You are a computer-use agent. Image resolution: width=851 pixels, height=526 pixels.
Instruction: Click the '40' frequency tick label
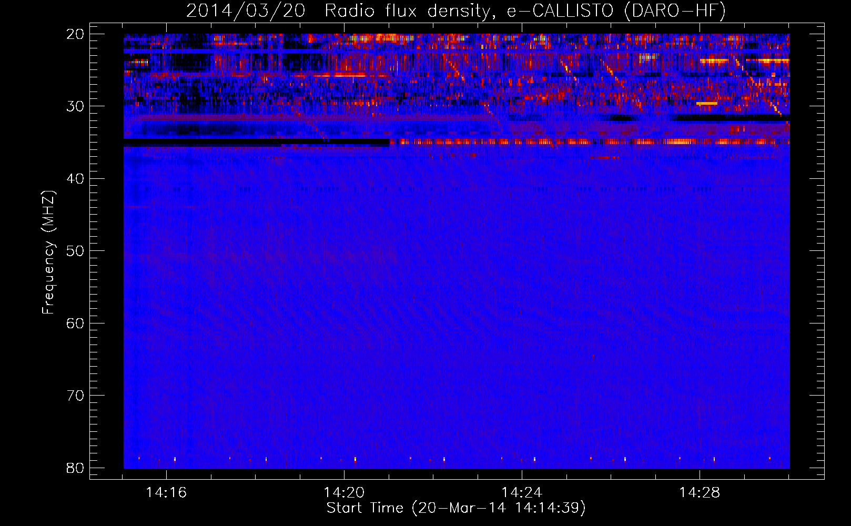coord(76,179)
